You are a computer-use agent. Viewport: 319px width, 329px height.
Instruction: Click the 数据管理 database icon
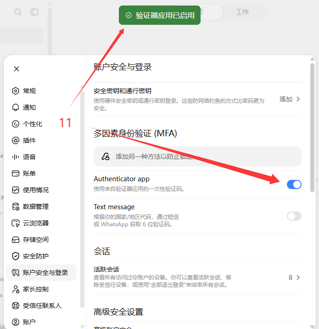pos(16,206)
